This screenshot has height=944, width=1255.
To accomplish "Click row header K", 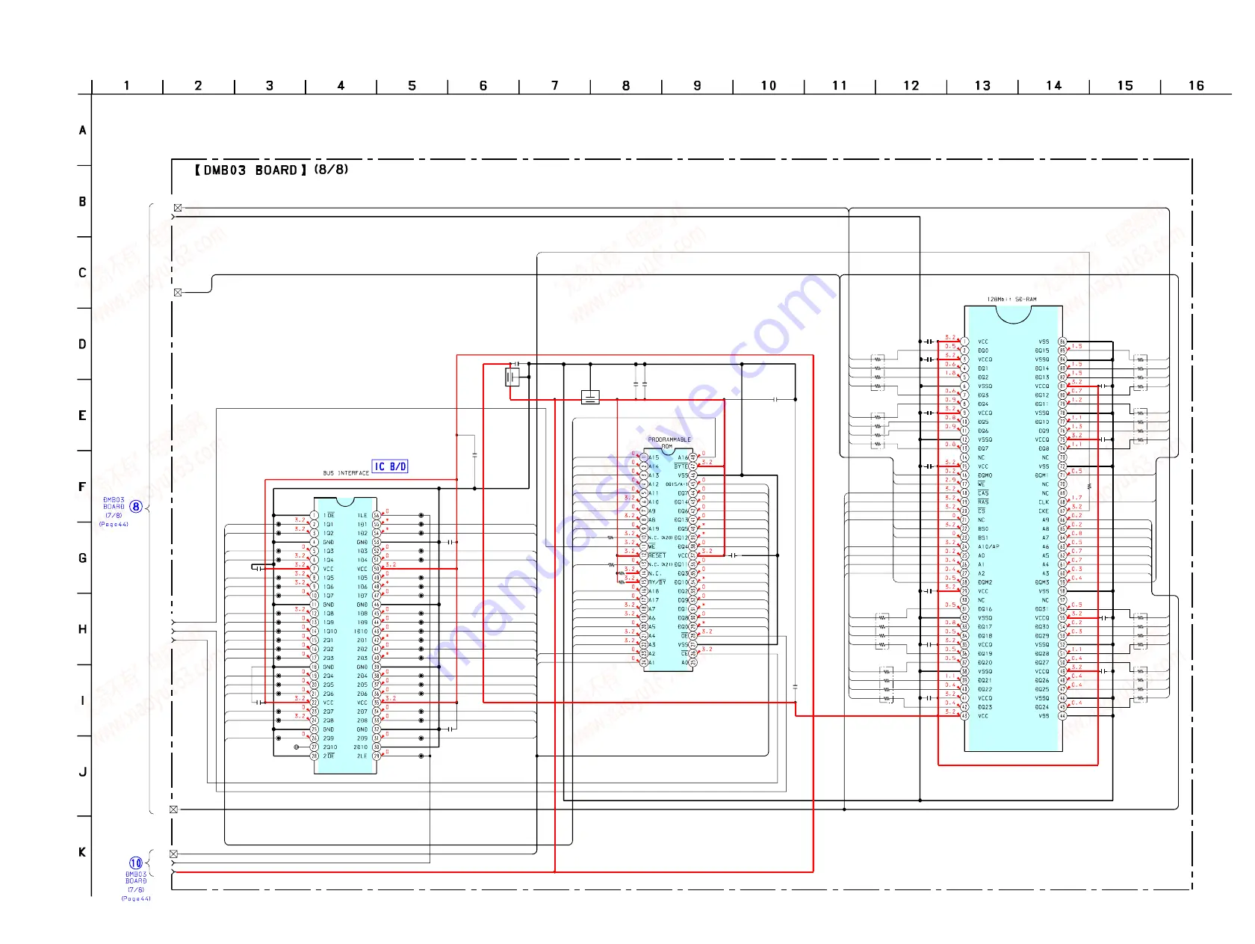I will (83, 852).
